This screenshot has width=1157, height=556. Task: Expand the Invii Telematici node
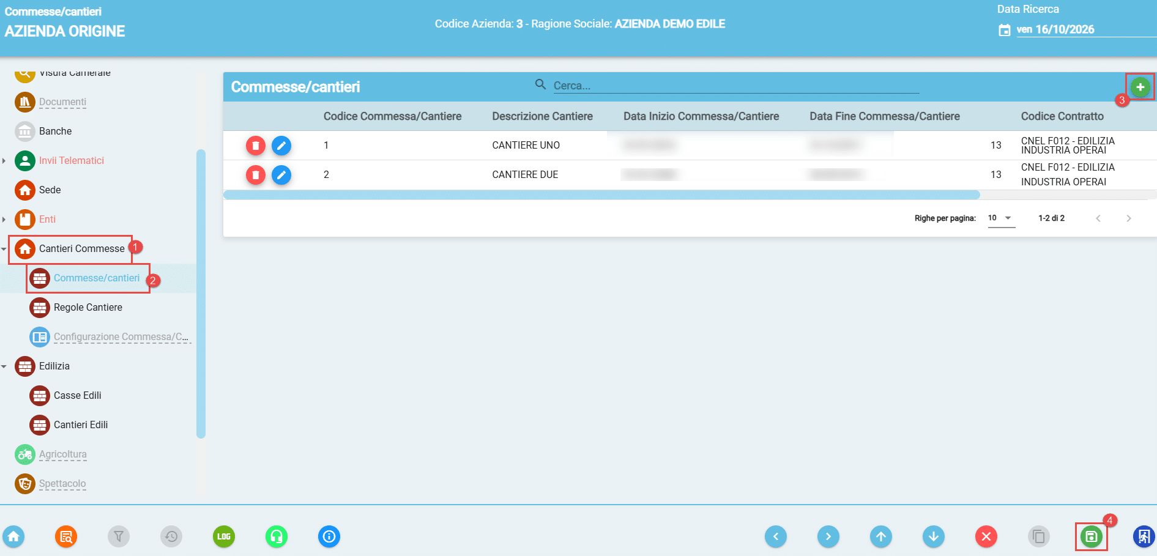tap(4, 161)
